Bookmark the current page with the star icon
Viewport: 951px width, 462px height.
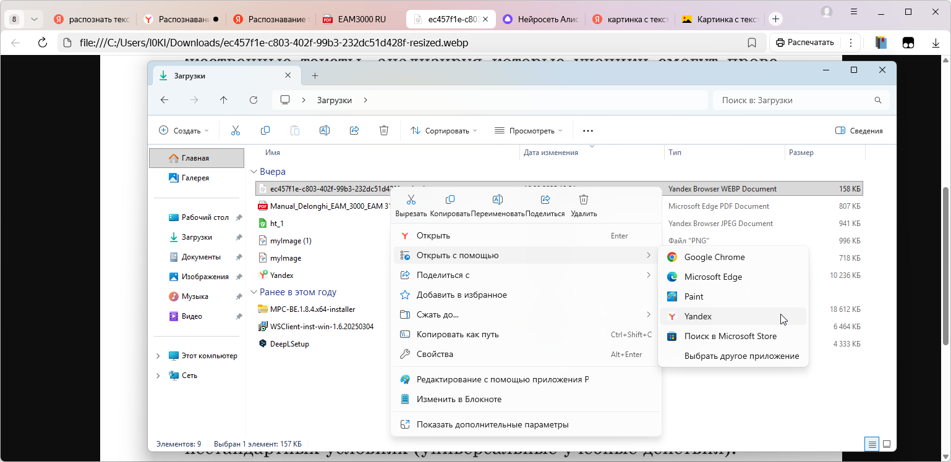tap(752, 42)
